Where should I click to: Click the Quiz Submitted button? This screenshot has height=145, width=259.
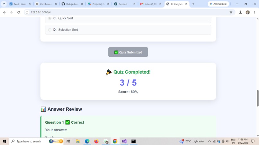pyautogui.click(x=128, y=52)
